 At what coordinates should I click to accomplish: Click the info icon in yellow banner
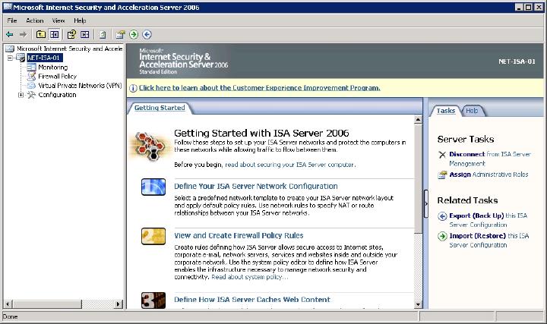click(x=133, y=88)
